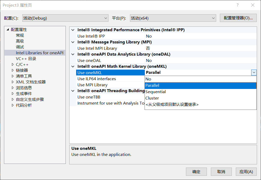Expand the XML 文档生成器 tree node

tap(13, 82)
